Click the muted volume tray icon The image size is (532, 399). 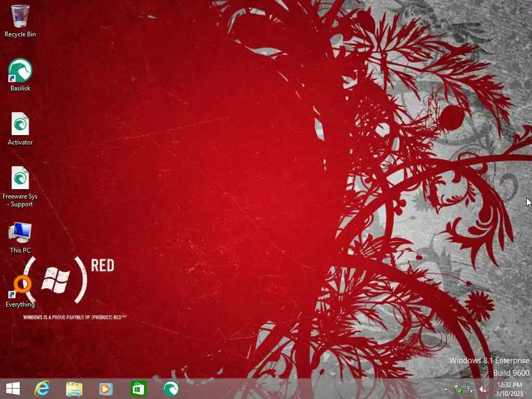(x=483, y=390)
